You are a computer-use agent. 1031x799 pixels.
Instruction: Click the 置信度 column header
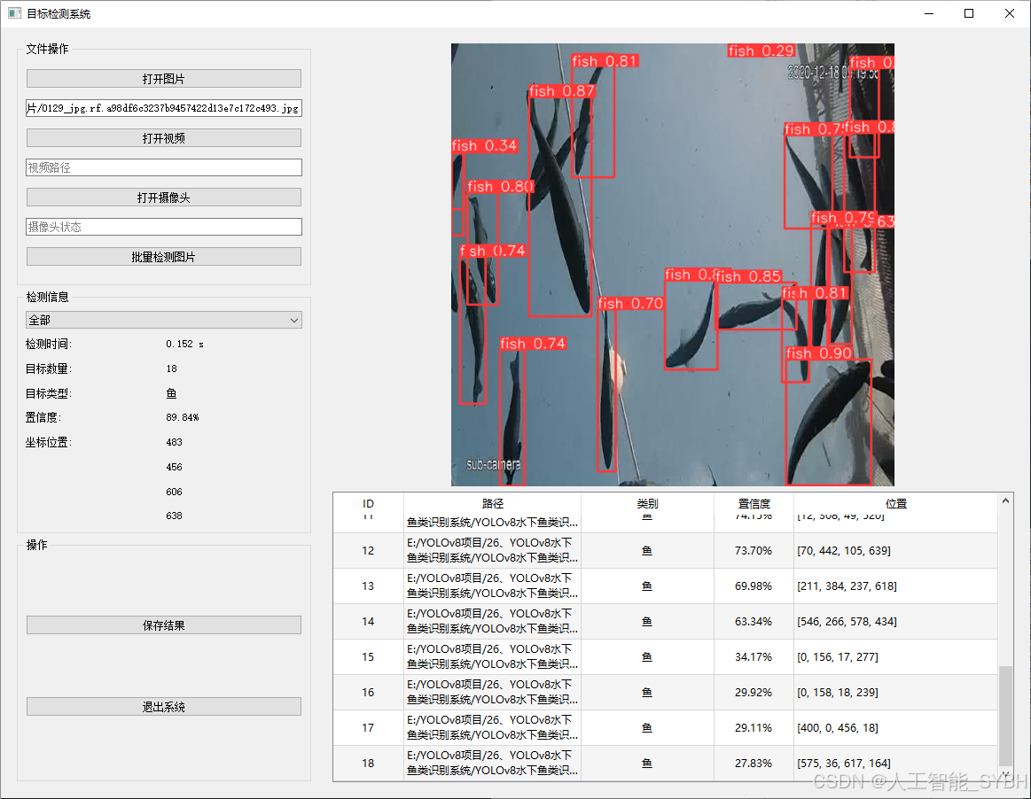[754, 502]
